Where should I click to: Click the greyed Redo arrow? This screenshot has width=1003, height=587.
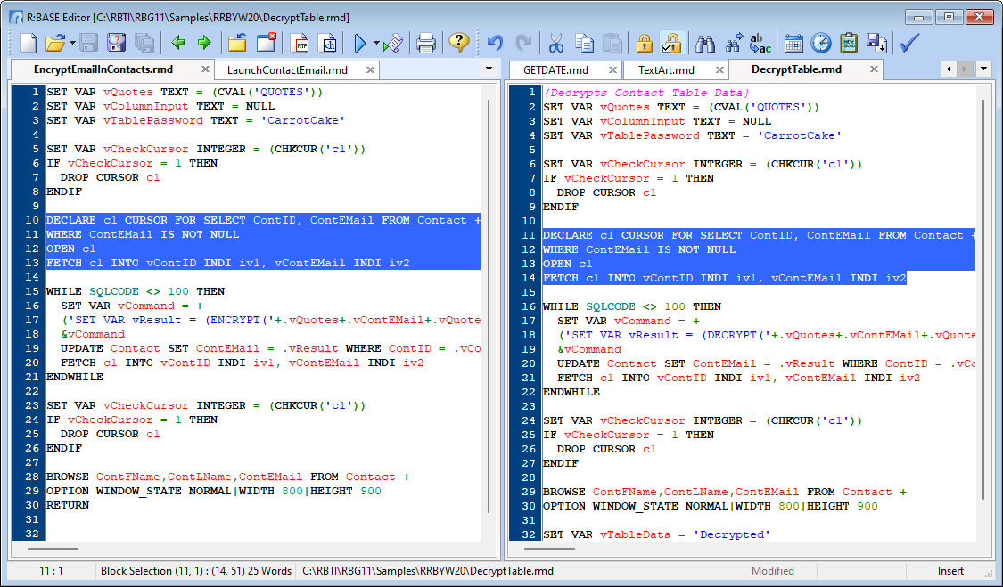pos(522,44)
